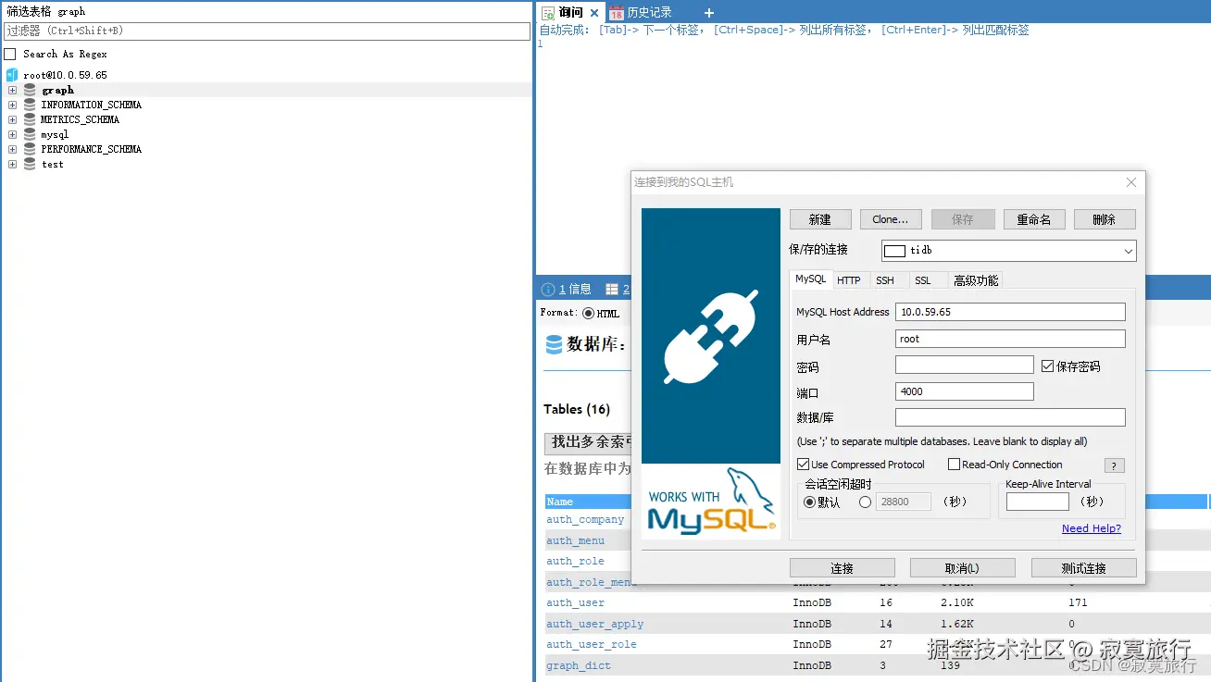
Task: Expand the PERFORMANCE_SCHEMA node
Action: click(12, 149)
